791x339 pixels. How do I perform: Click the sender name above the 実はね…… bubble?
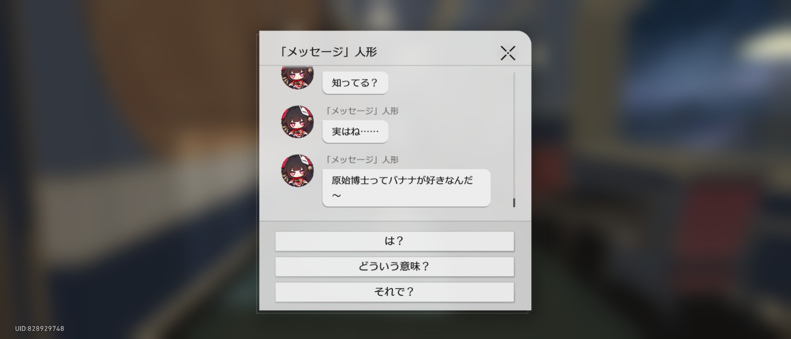(x=361, y=111)
